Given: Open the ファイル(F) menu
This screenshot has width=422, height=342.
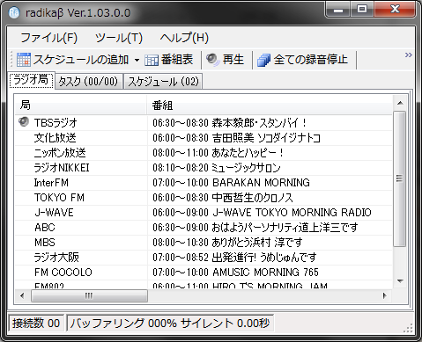Looking at the screenshot, I should pos(48,38).
